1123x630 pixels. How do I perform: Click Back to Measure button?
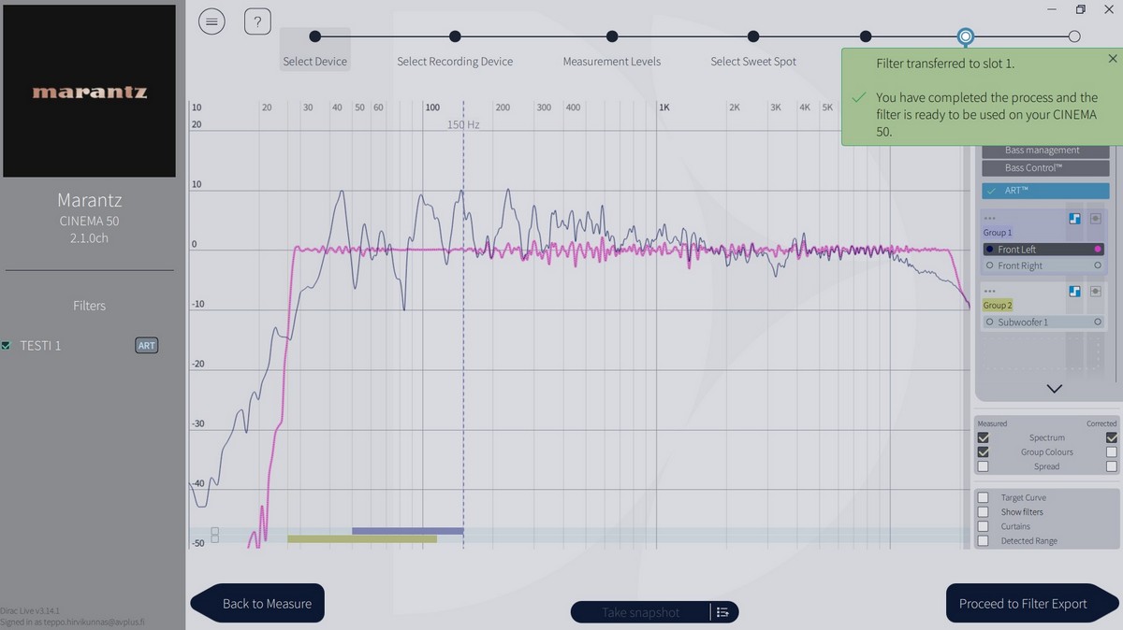(x=267, y=604)
